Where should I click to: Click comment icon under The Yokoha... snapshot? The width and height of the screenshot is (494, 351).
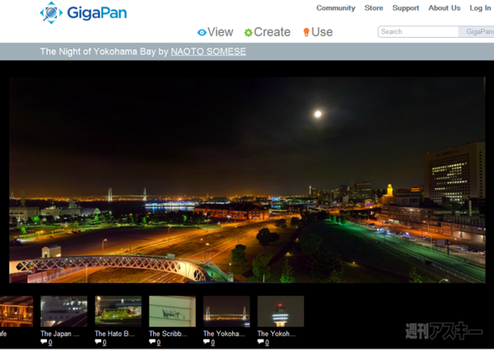click(x=207, y=342)
